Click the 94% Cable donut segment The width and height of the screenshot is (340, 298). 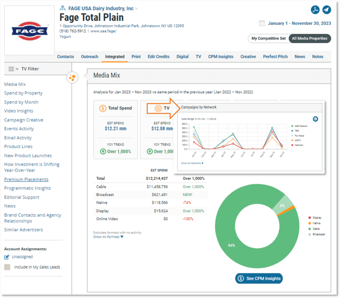coord(231,245)
